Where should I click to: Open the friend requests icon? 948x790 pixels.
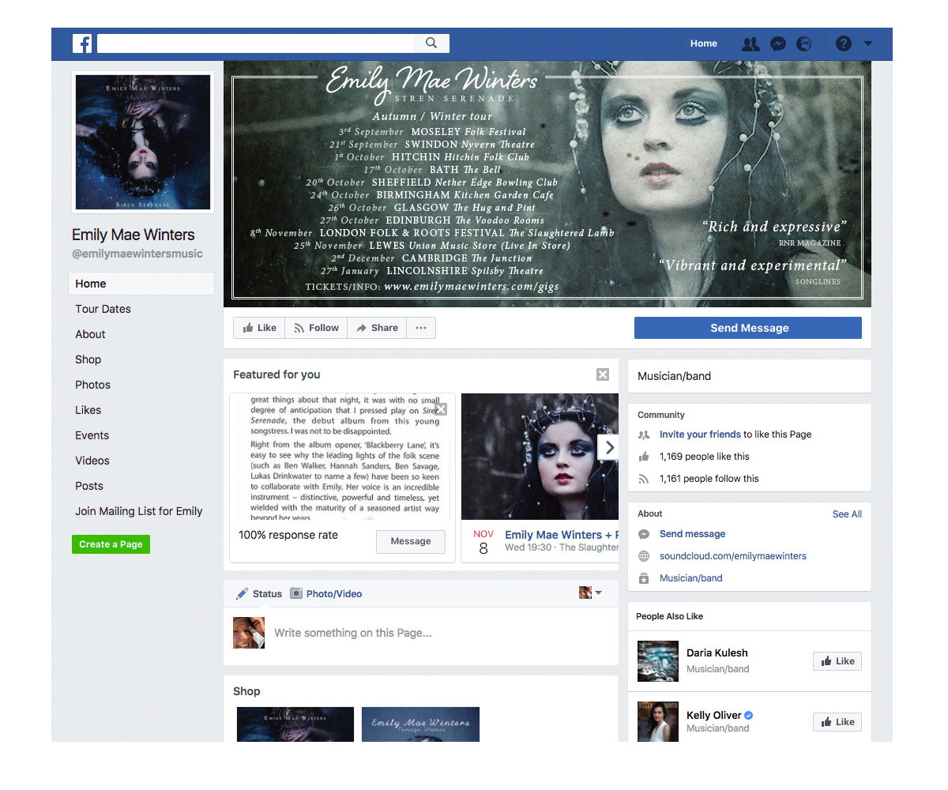tap(750, 44)
